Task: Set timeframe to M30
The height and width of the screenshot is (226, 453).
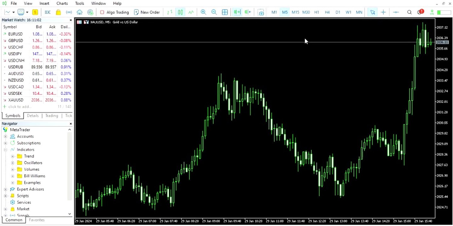Action: (x=306, y=12)
